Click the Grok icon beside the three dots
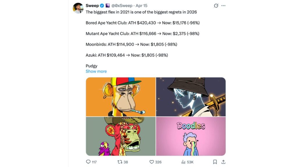The height and width of the screenshot is (167, 298). (216, 6)
